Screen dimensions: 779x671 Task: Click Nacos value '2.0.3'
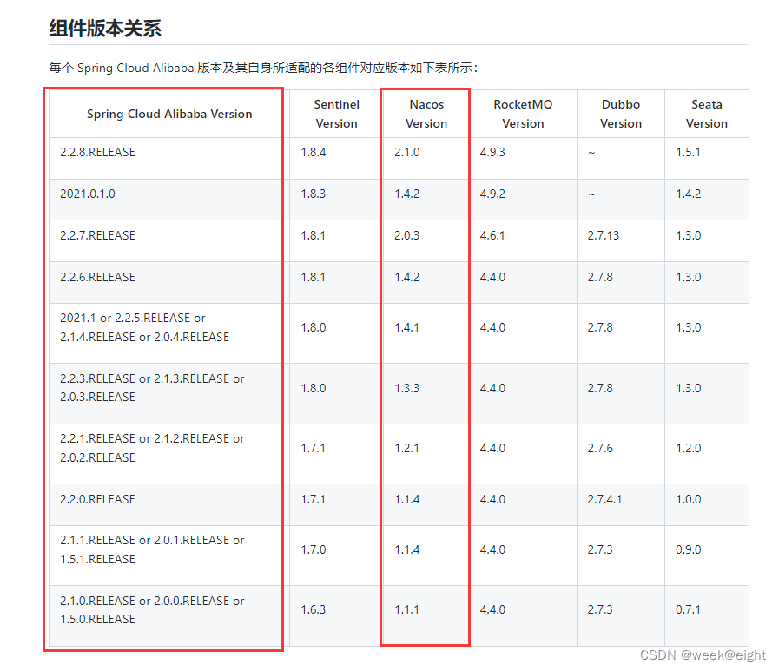click(x=407, y=235)
